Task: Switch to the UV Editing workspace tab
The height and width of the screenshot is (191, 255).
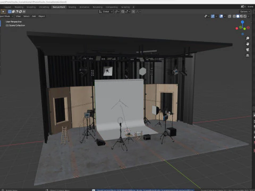Action: pos(44,7)
